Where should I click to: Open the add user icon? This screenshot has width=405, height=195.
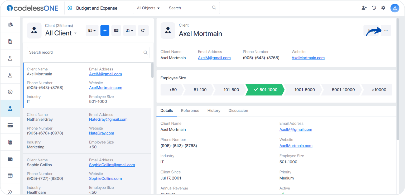[364, 8]
